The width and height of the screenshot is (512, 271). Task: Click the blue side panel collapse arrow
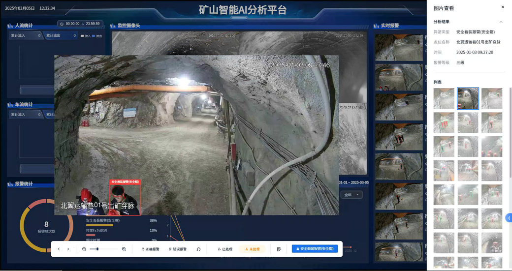click(509, 218)
